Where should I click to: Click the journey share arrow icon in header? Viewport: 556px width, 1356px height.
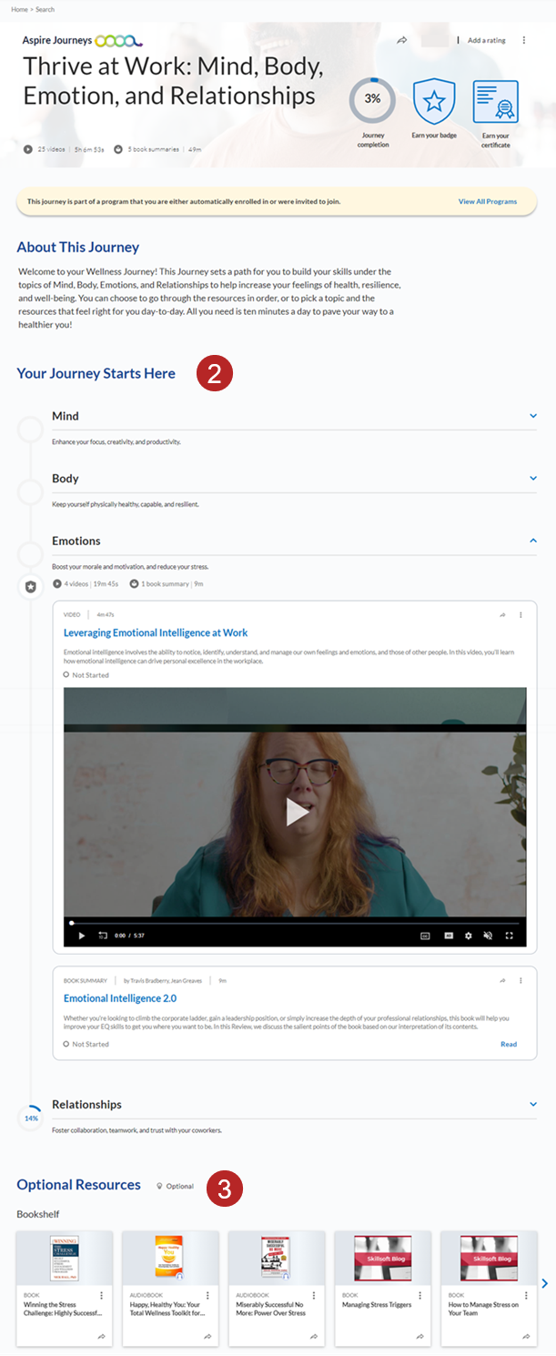coord(401,41)
